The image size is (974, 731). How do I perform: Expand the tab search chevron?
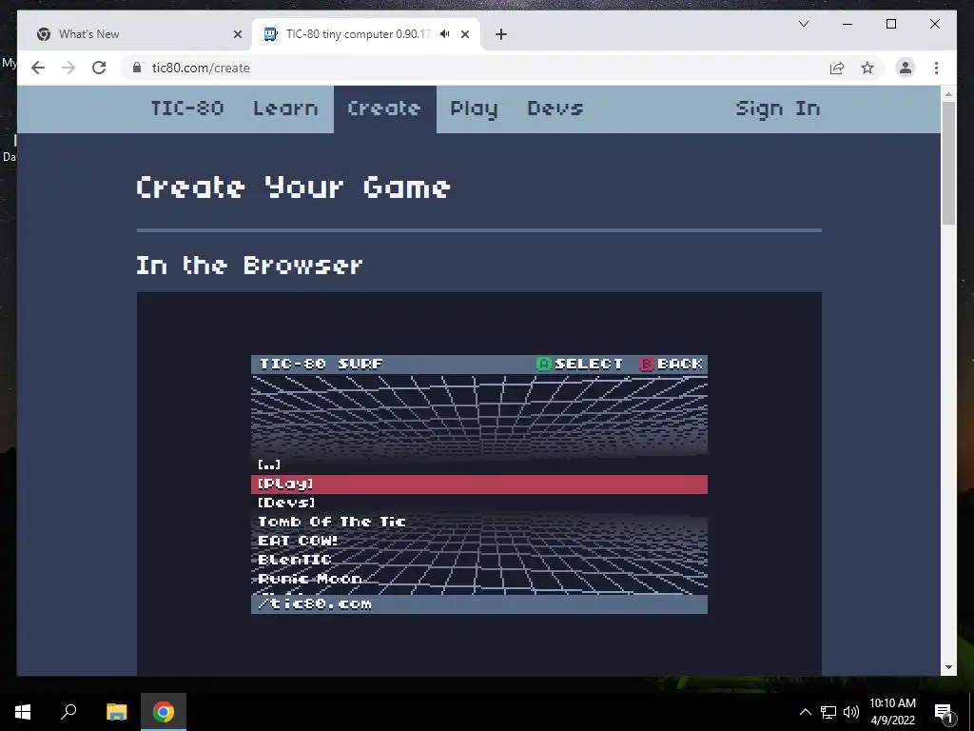tap(803, 24)
